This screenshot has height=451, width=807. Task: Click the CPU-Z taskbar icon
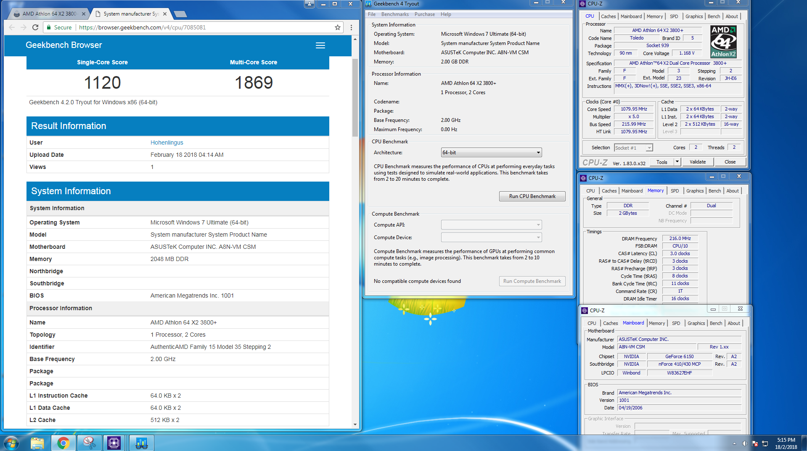[x=114, y=443]
